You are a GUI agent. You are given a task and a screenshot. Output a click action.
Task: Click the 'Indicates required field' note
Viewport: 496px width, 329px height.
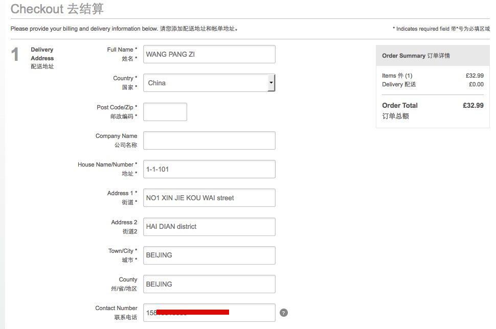point(441,29)
